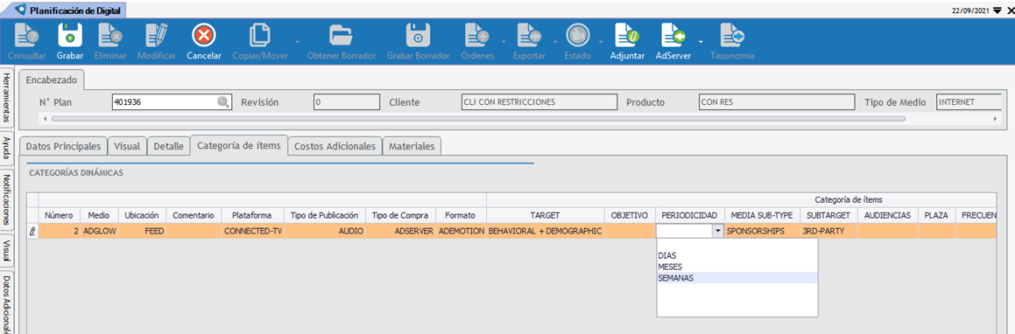Click the Modificar pencil icon

[x=157, y=36]
